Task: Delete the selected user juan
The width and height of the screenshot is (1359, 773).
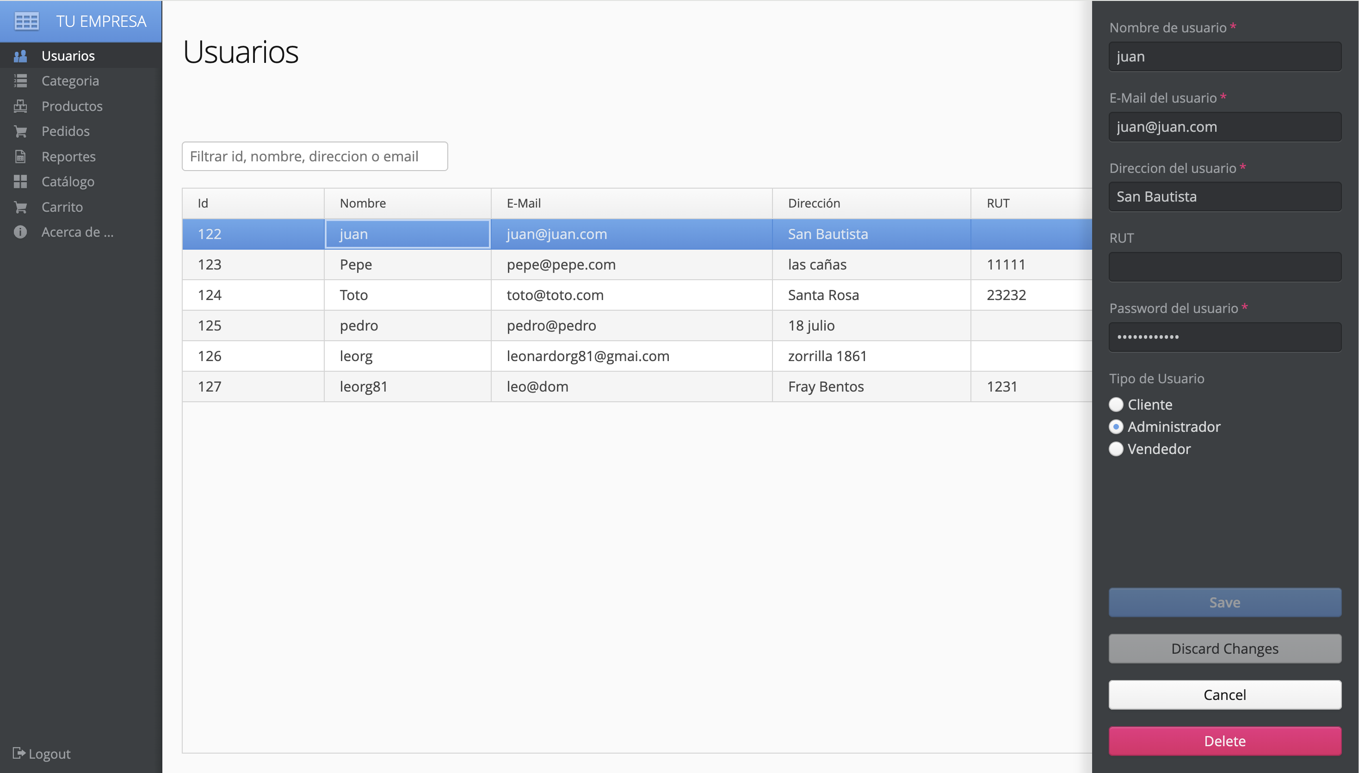Action: tap(1225, 741)
